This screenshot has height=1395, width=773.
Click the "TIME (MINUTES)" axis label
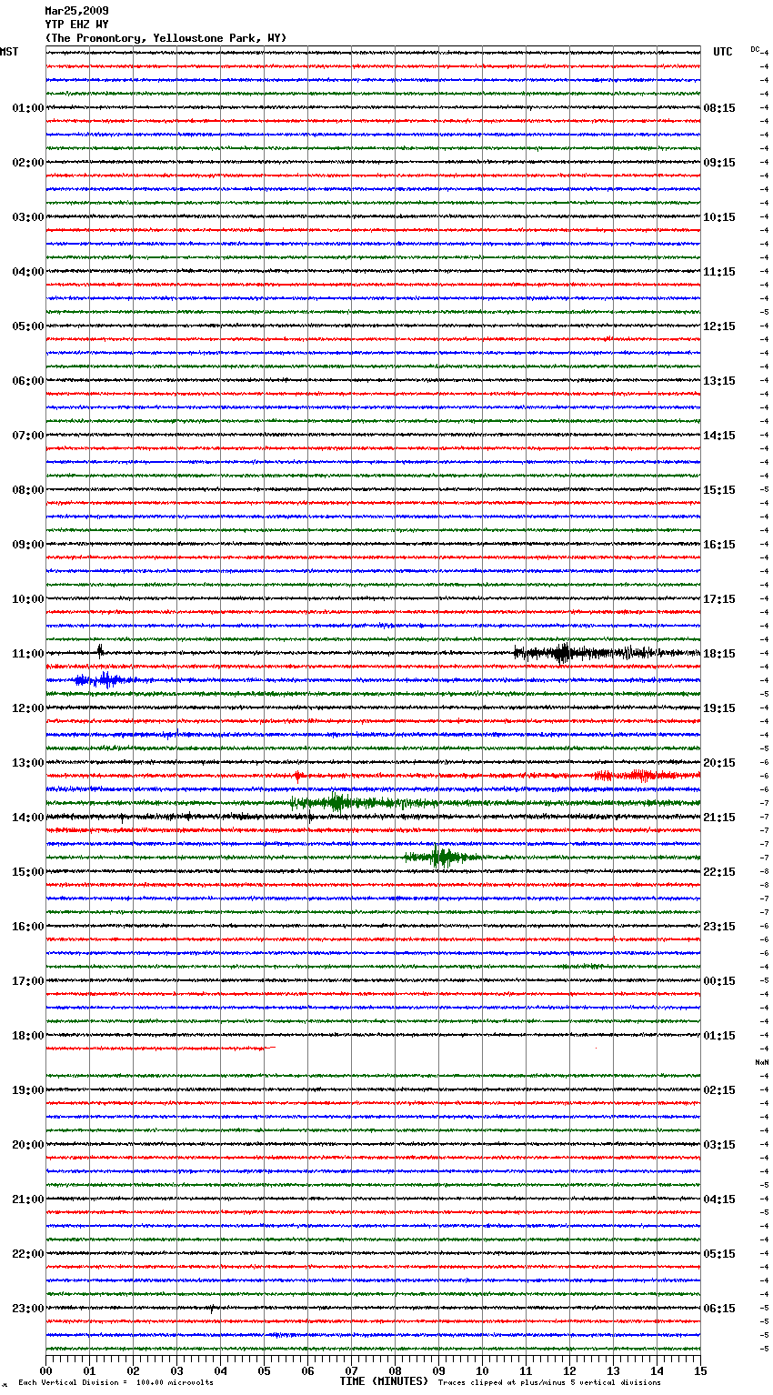pos(384,1380)
